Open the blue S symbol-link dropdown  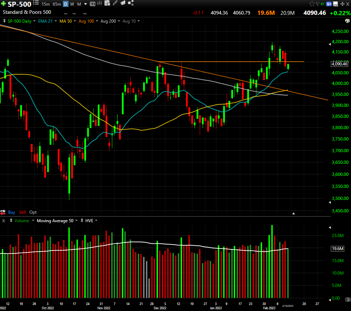pos(329,4)
